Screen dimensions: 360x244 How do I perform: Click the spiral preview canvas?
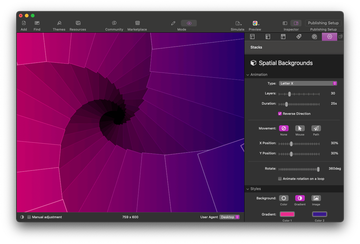[130, 123]
